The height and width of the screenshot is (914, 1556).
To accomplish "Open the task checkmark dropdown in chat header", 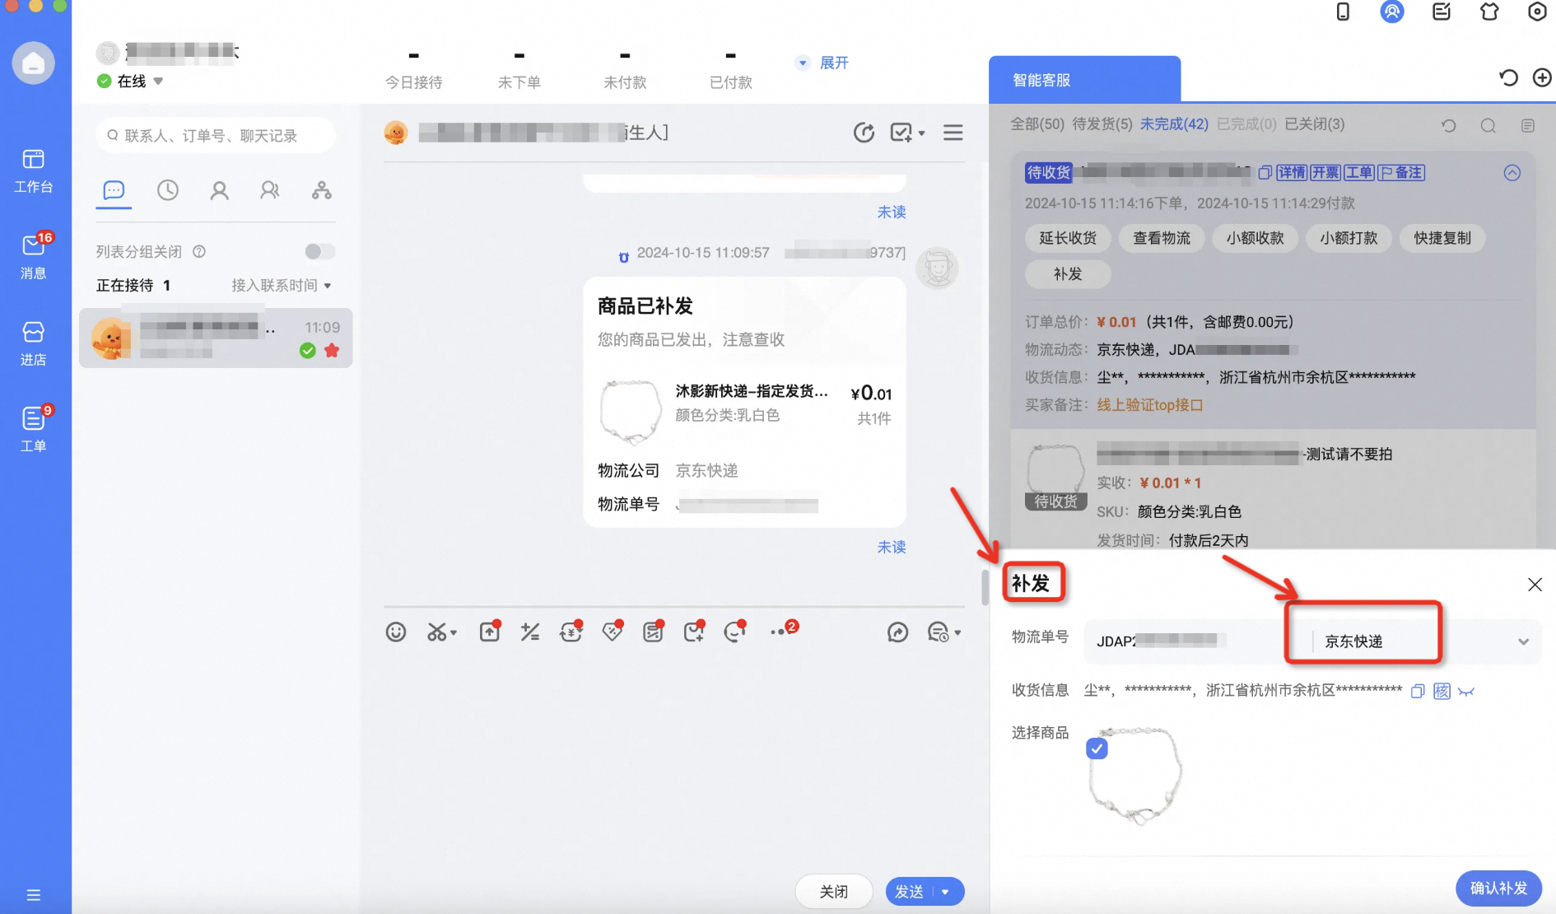I will pos(907,133).
